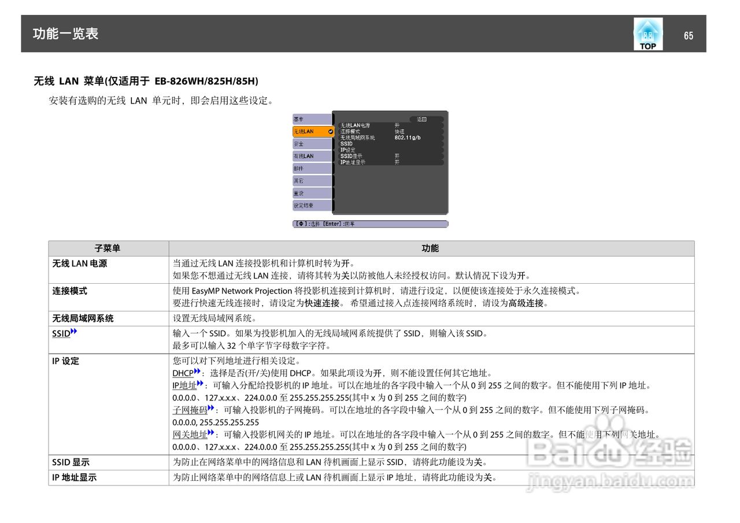Click the 连接模式 table cell
This screenshot has height=523, width=740.
pyautogui.click(x=108, y=297)
